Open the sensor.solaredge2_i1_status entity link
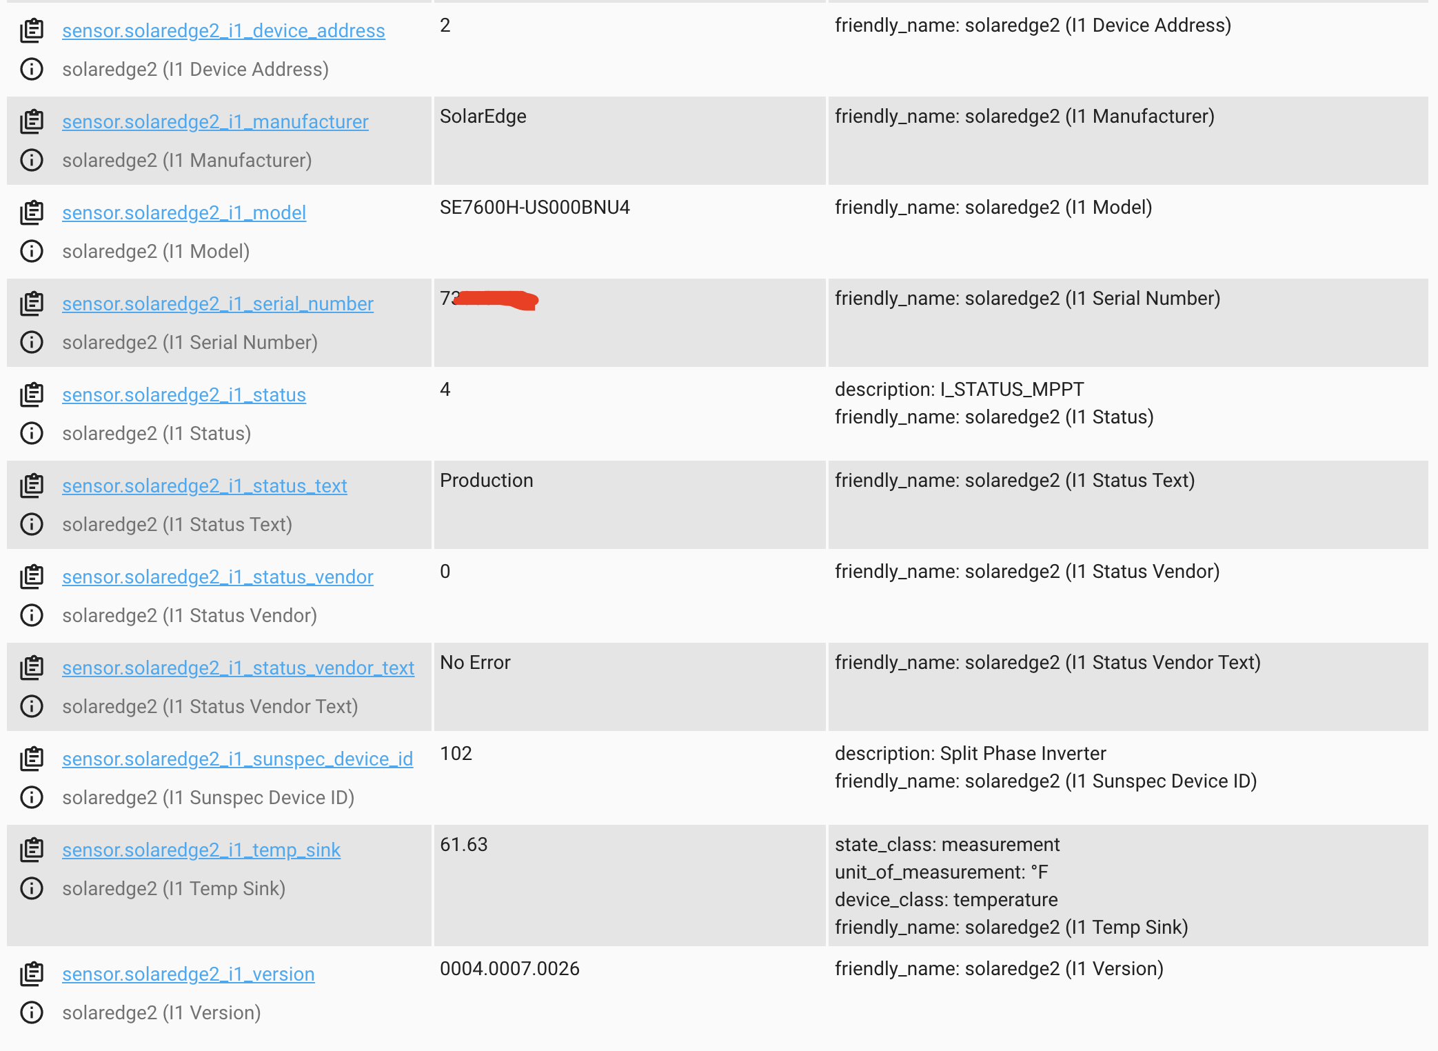 click(183, 394)
